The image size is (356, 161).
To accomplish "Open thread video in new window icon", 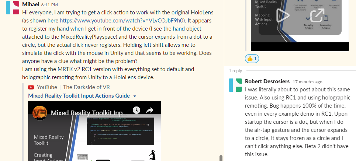I will click(317, 15).
